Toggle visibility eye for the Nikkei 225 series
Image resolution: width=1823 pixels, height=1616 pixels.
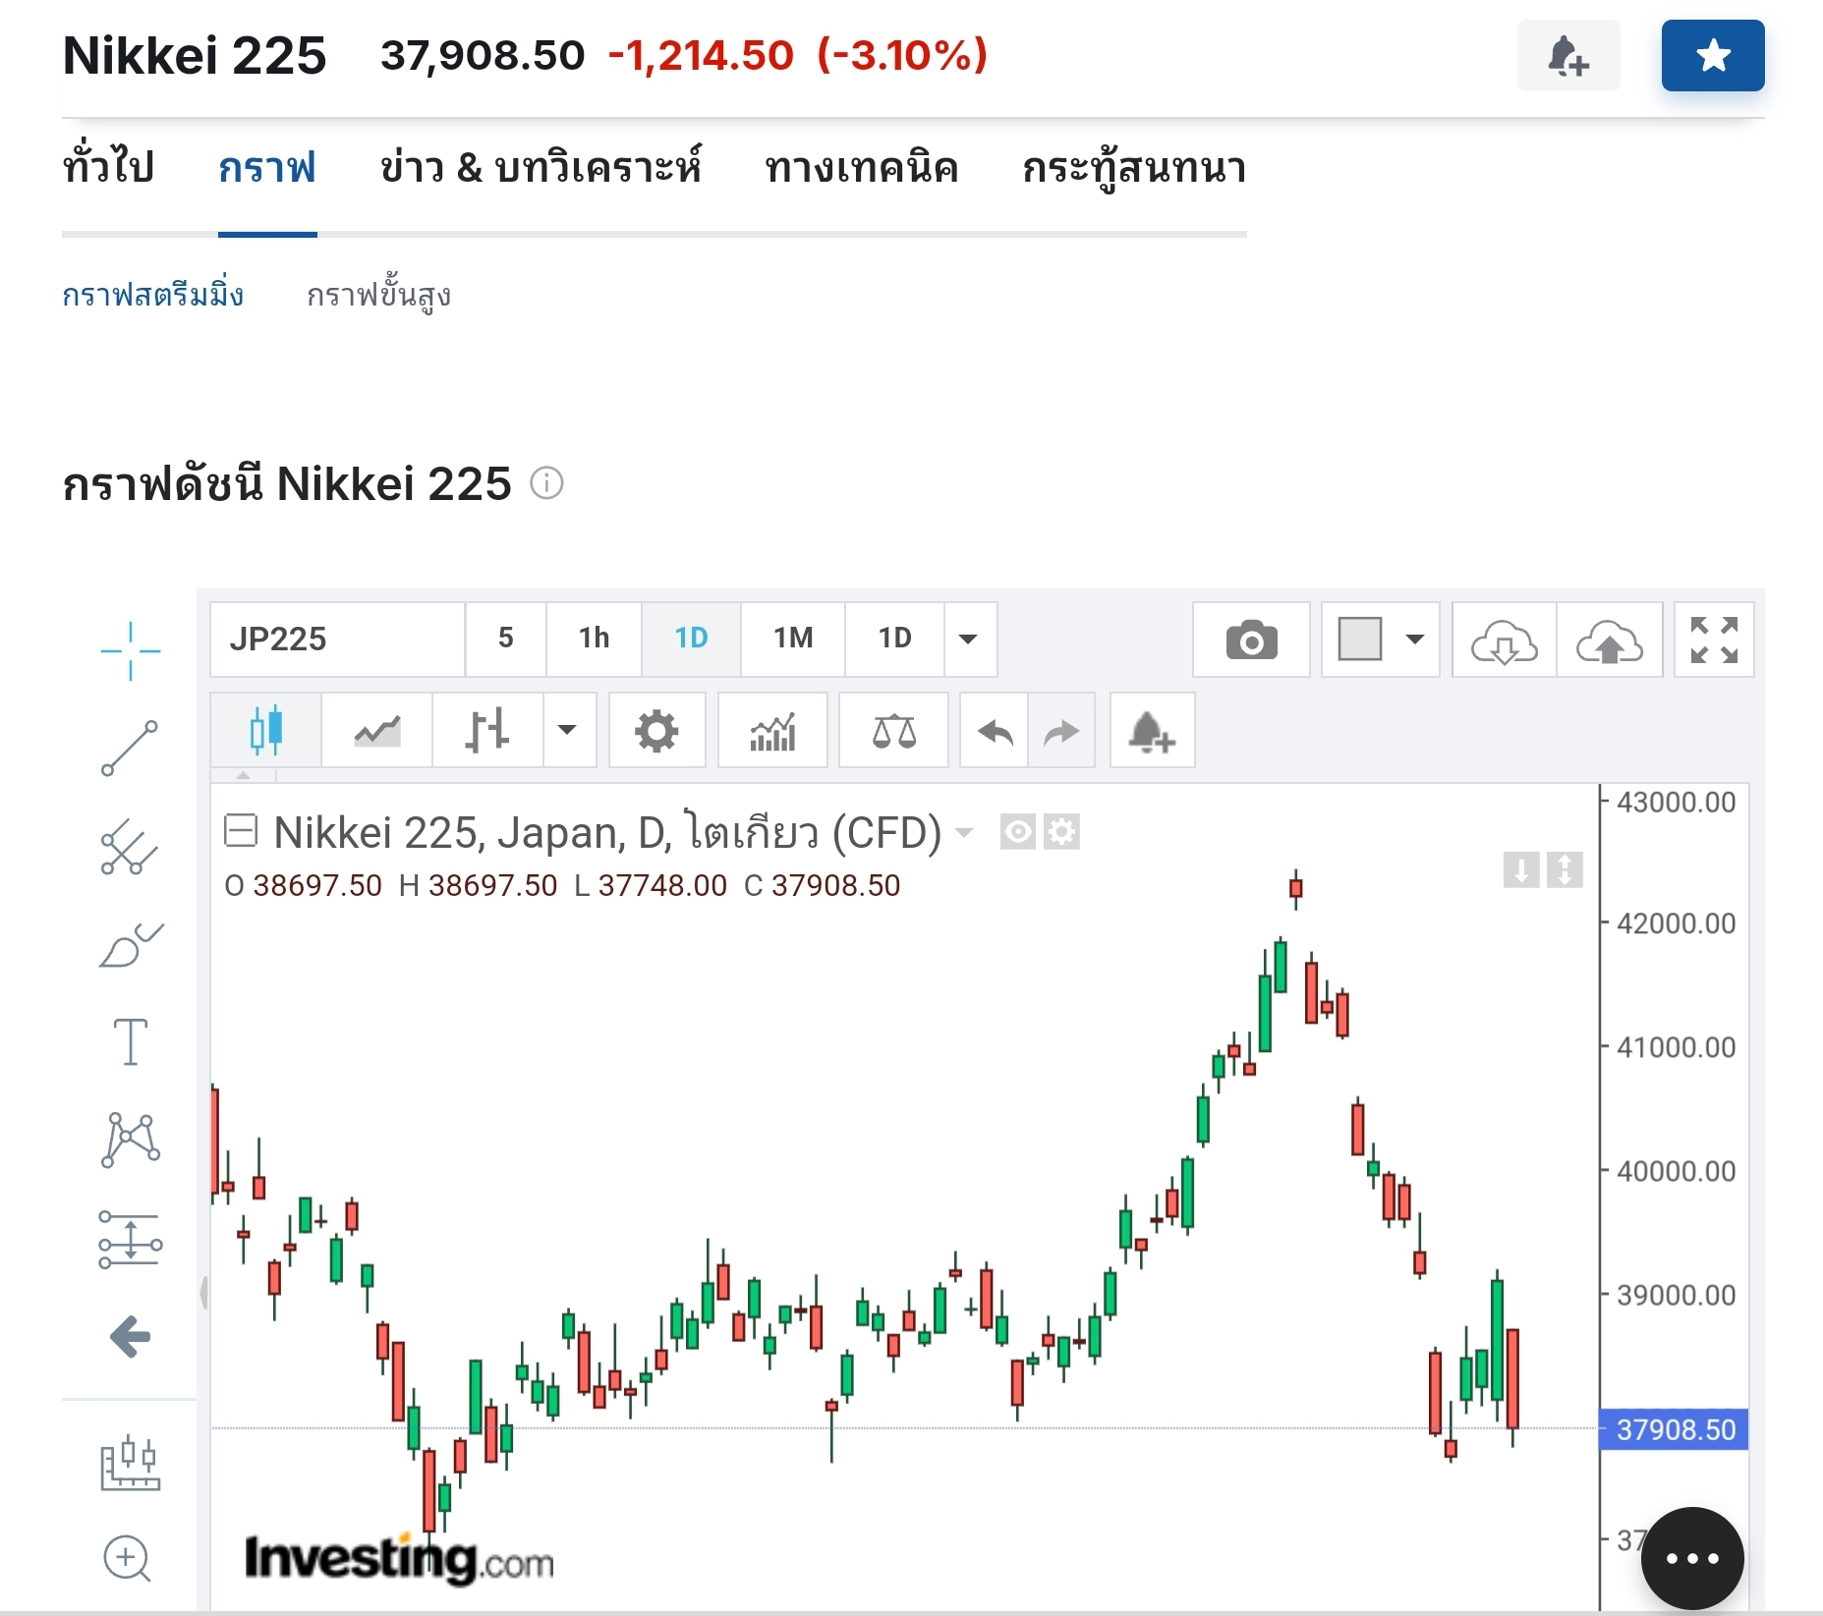point(1017,833)
